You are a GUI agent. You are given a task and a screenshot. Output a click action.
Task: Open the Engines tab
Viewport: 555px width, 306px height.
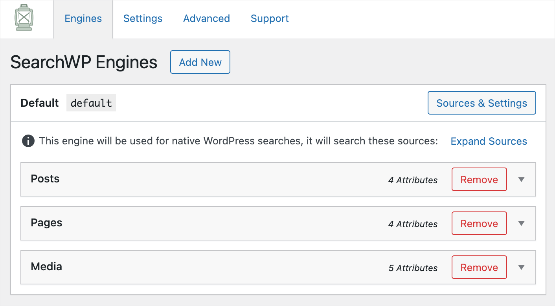coord(83,19)
